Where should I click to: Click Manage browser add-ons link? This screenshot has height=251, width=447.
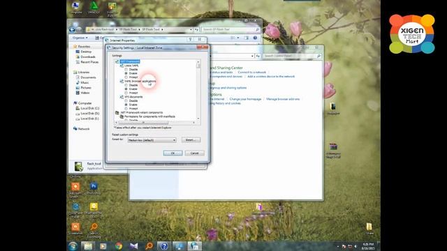pos(283,99)
